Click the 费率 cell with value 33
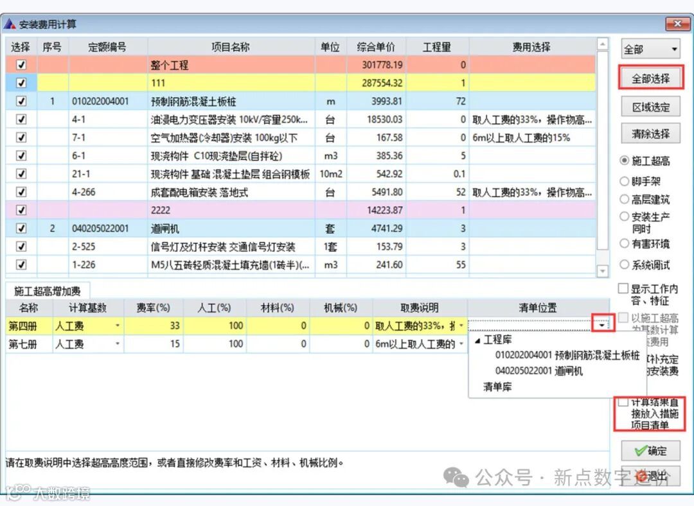Screen dimensions: 694x506 pyautogui.click(x=154, y=326)
